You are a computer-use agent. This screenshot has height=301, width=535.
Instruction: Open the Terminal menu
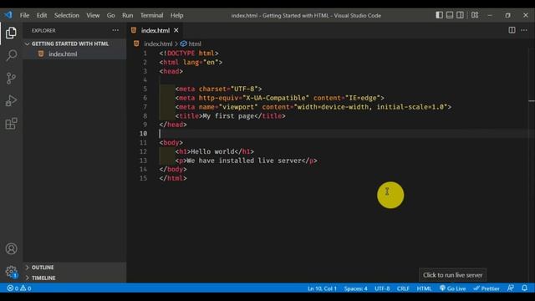coord(151,15)
